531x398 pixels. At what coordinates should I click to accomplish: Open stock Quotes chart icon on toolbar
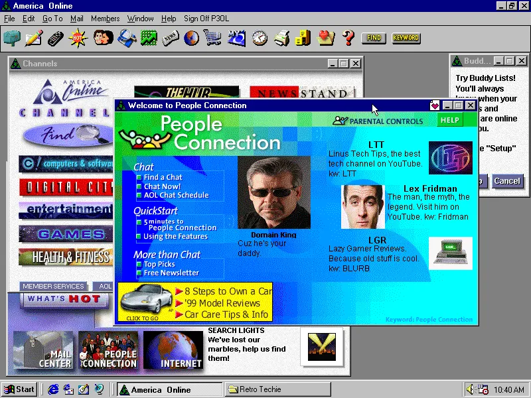pos(147,38)
